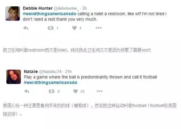The width and height of the screenshot is (181, 129).
Task: Reply to Natalie's football tweet
Action: tap(27, 91)
